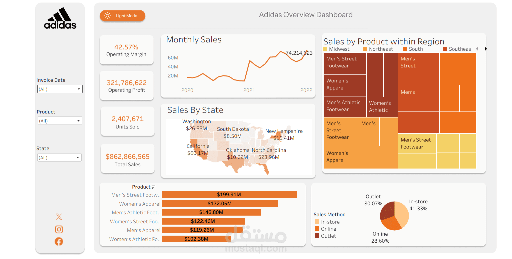Click the North Carolina $23.96M map label
Screen dimensions: 512x259
[x=269, y=154]
